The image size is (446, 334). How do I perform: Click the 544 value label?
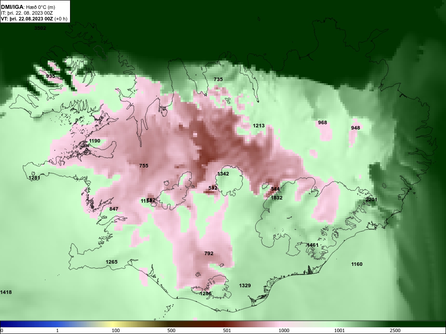click(x=275, y=189)
